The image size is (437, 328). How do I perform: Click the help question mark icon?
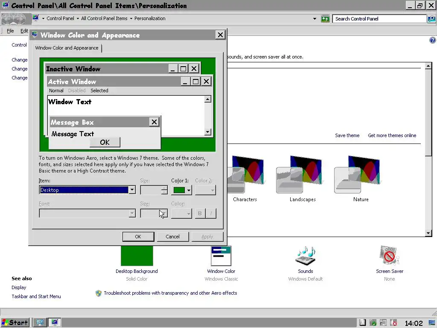click(433, 40)
